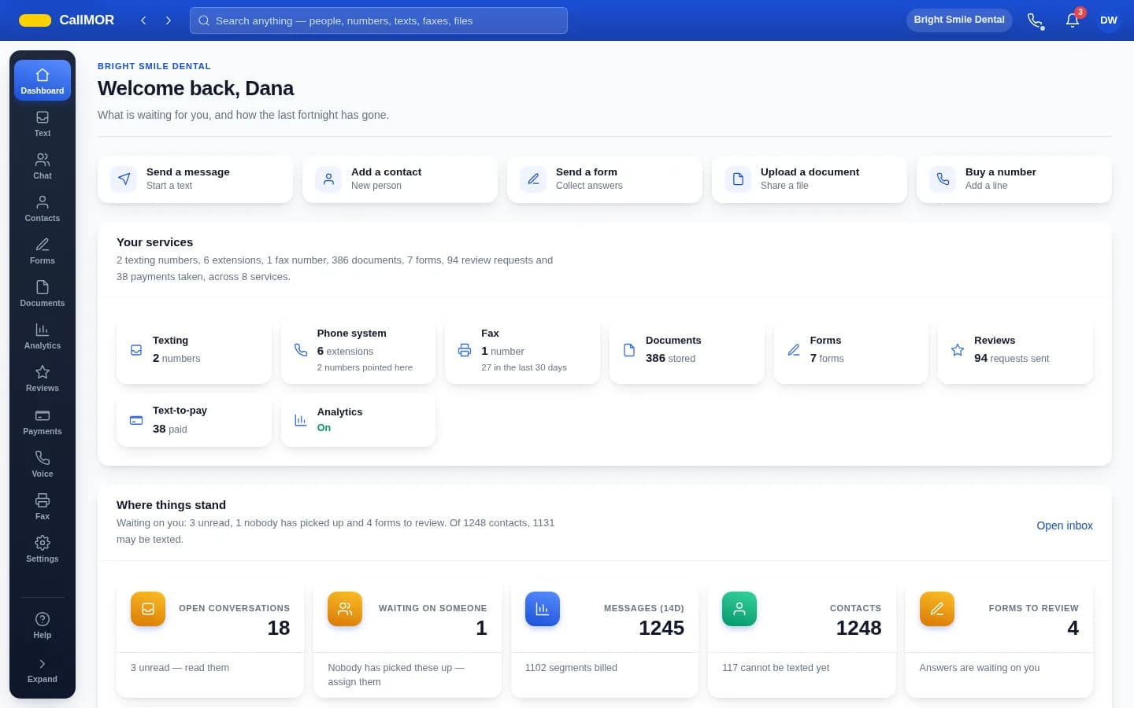
Task: Open Reviews in the sidebar
Action: tap(43, 378)
